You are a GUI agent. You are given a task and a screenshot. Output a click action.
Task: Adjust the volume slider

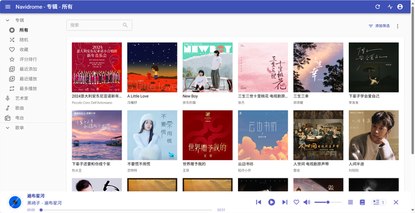point(328,202)
